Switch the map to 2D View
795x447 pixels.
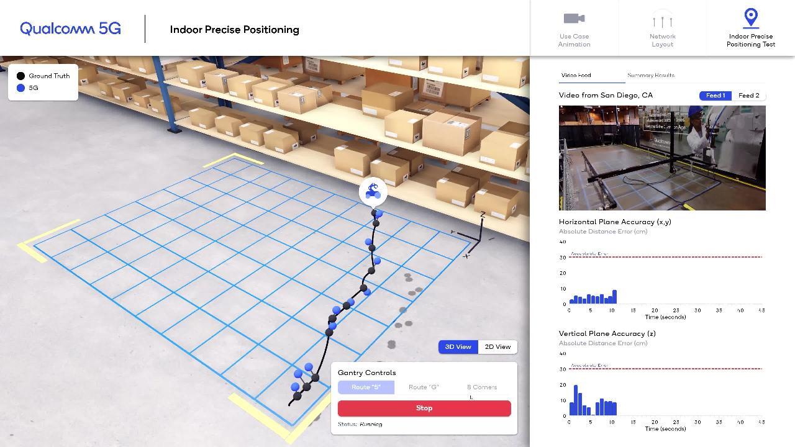tap(497, 346)
